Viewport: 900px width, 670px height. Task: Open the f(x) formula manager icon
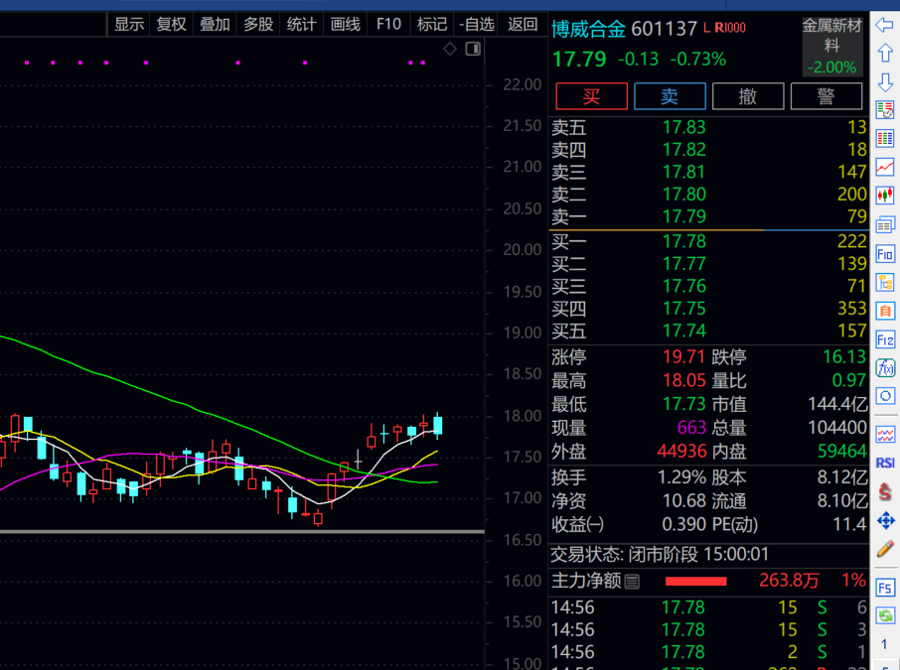[884, 367]
